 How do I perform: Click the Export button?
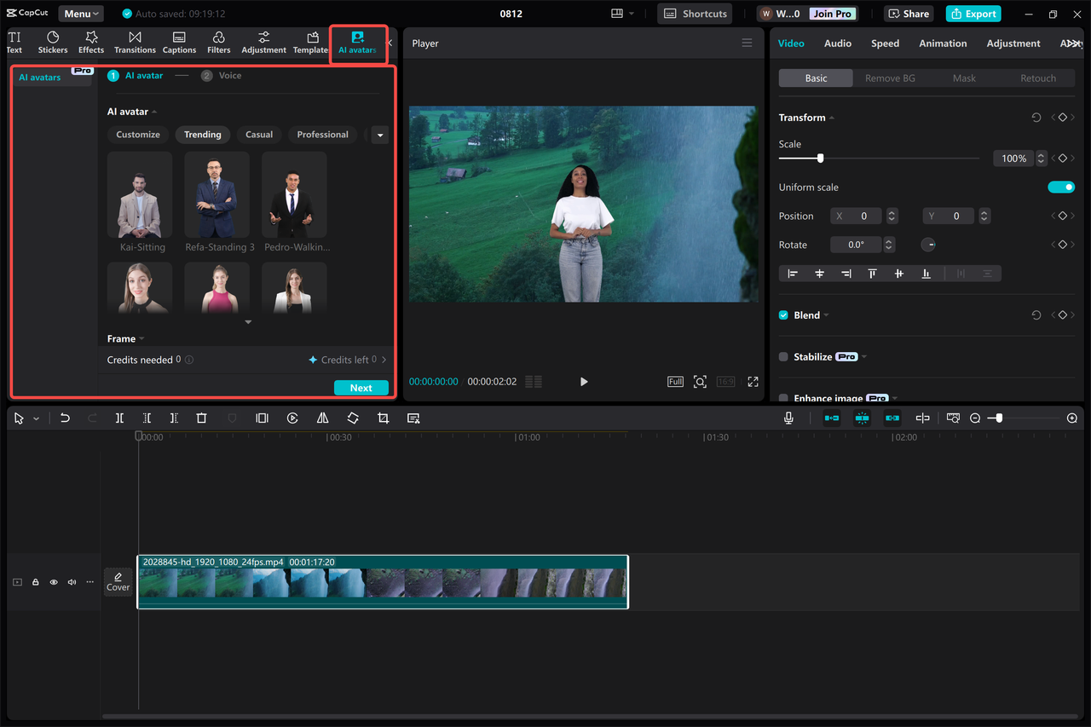click(x=973, y=14)
